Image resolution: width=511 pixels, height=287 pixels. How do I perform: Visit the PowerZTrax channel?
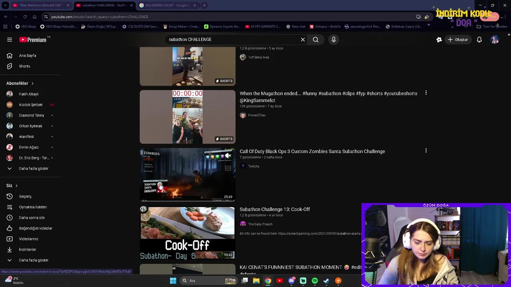click(x=257, y=115)
